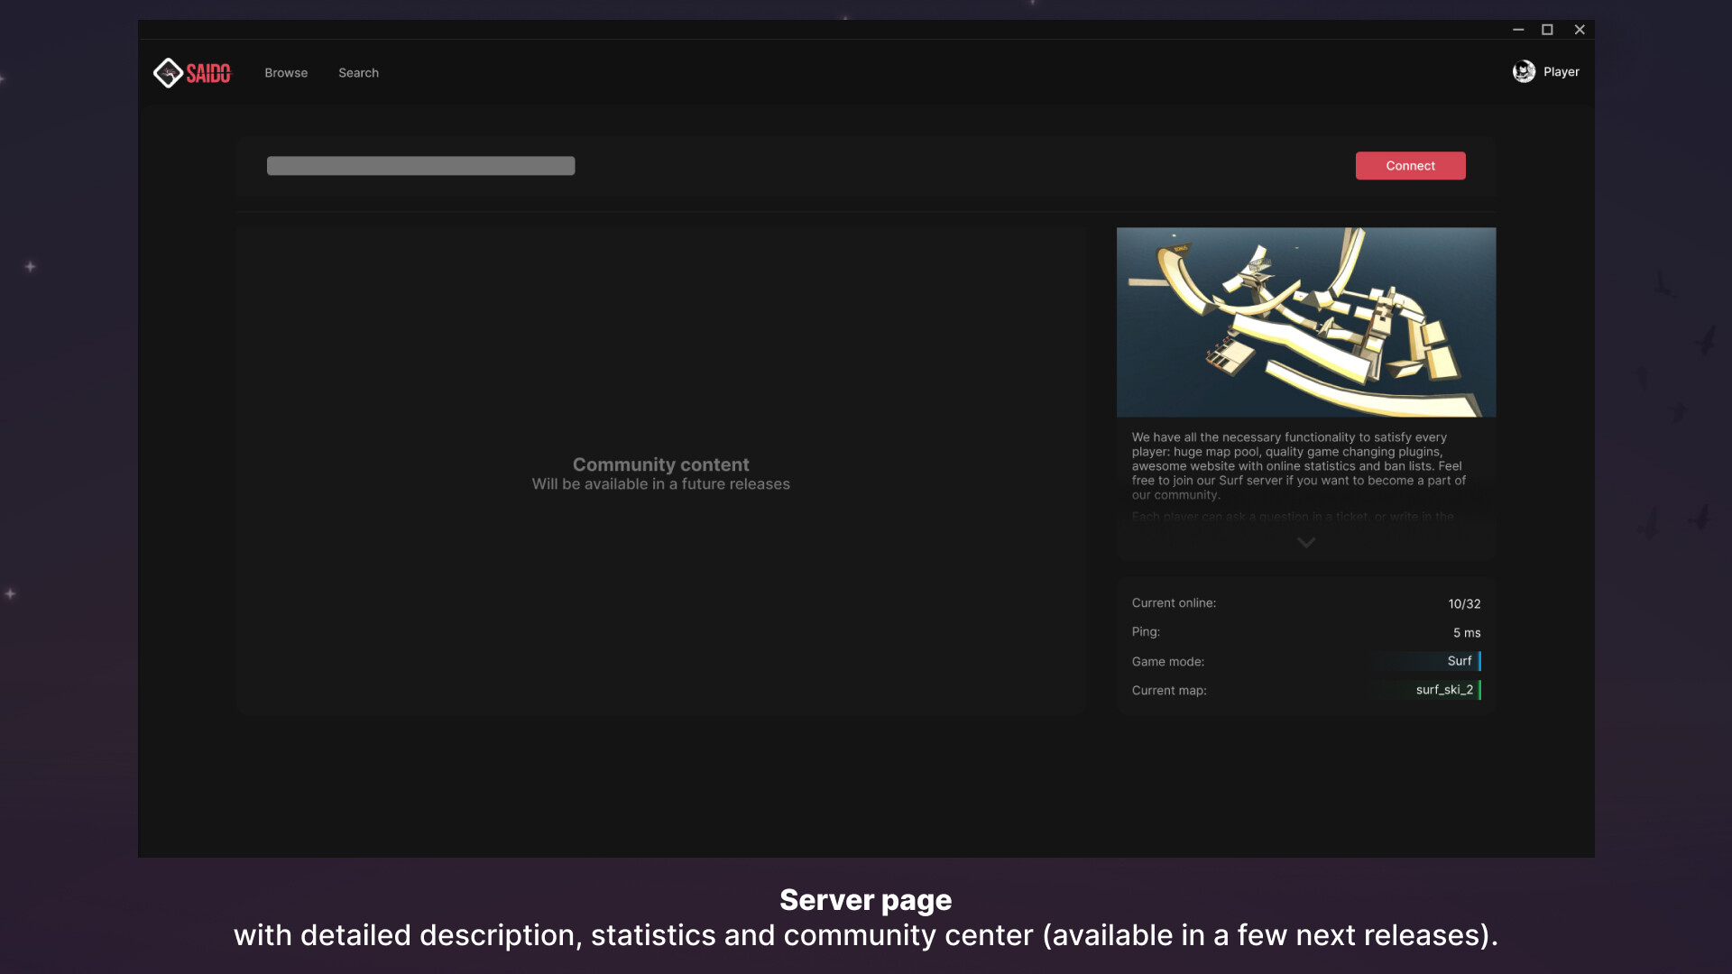1732x974 pixels.
Task: Close the SAIDO window
Action: pyautogui.click(x=1580, y=29)
